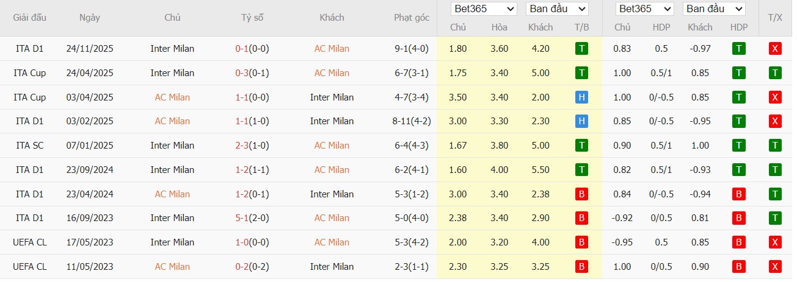Image resolution: width=797 pixels, height=282 pixels.
Task: Click AC Milan home team link for 03/04/2025
Action: [172, 97]
